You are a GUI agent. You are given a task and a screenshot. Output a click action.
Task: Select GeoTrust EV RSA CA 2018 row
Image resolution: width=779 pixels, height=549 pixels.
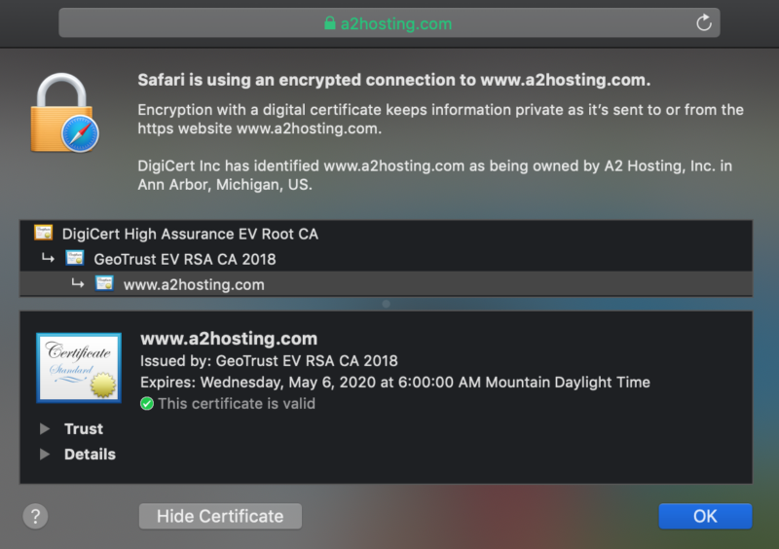[185, 259]
